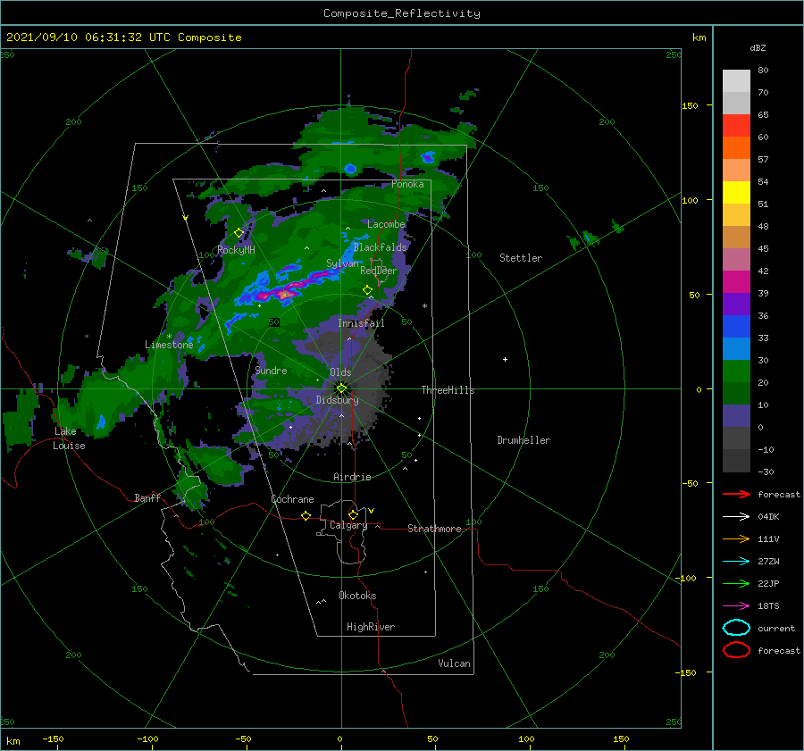Select the bright green 20-30 dBZ swatch

tap(736, 371)
